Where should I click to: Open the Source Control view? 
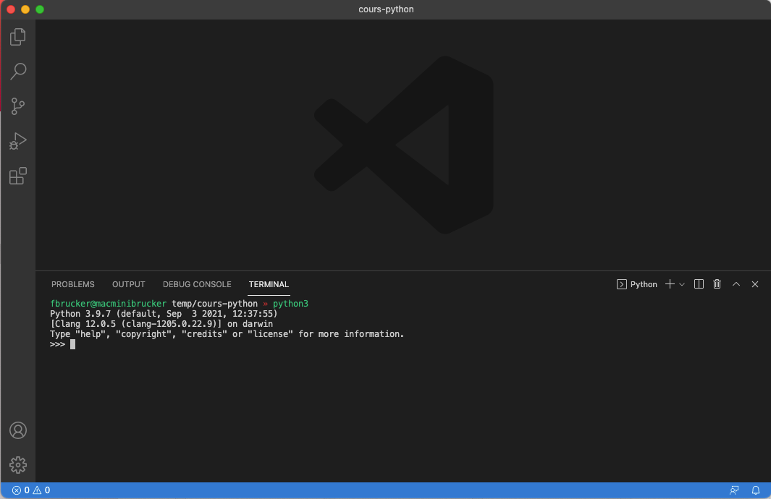(18, 106)
